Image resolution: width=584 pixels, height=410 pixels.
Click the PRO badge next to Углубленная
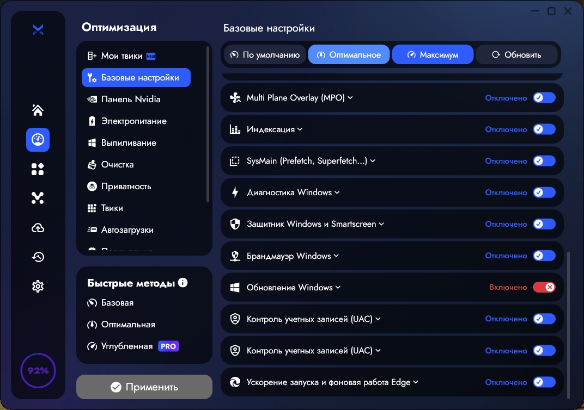[x=168, y=346]
